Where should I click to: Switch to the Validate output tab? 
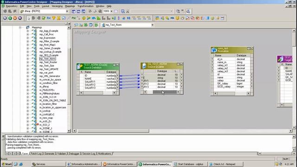tap(62, 154)
